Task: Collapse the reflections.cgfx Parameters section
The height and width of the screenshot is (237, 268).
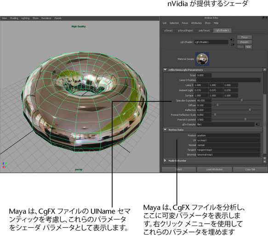Action: 165,70
